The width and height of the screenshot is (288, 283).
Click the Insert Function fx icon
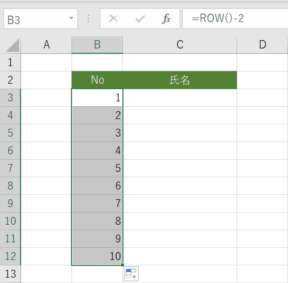(166, 19)
